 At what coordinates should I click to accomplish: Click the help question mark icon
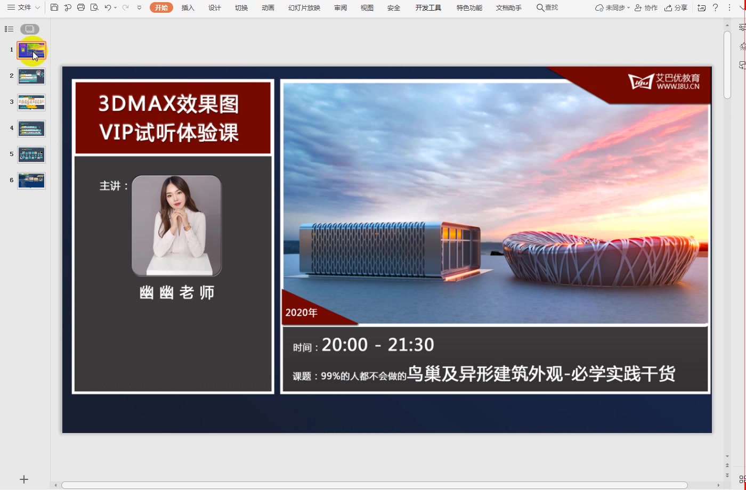click(715, 8)
